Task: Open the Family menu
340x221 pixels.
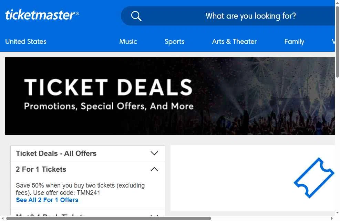Action: (x=294, y=42)
